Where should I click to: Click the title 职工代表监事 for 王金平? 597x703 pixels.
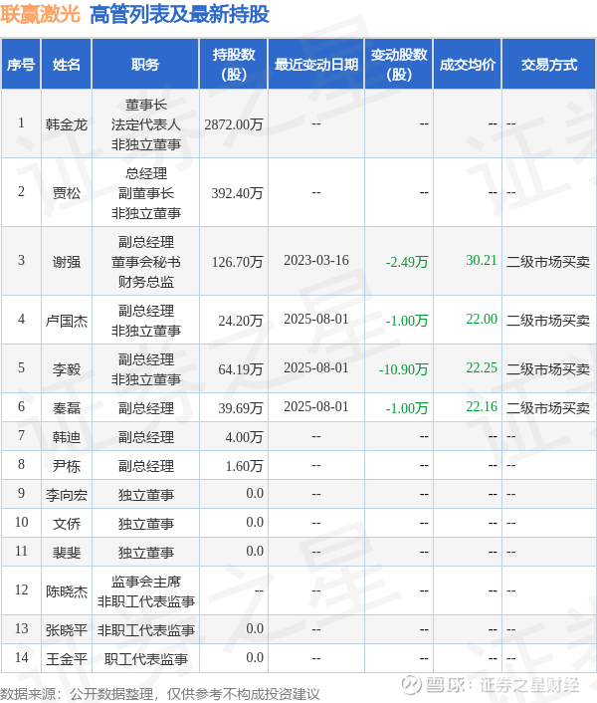click(146, 659)
